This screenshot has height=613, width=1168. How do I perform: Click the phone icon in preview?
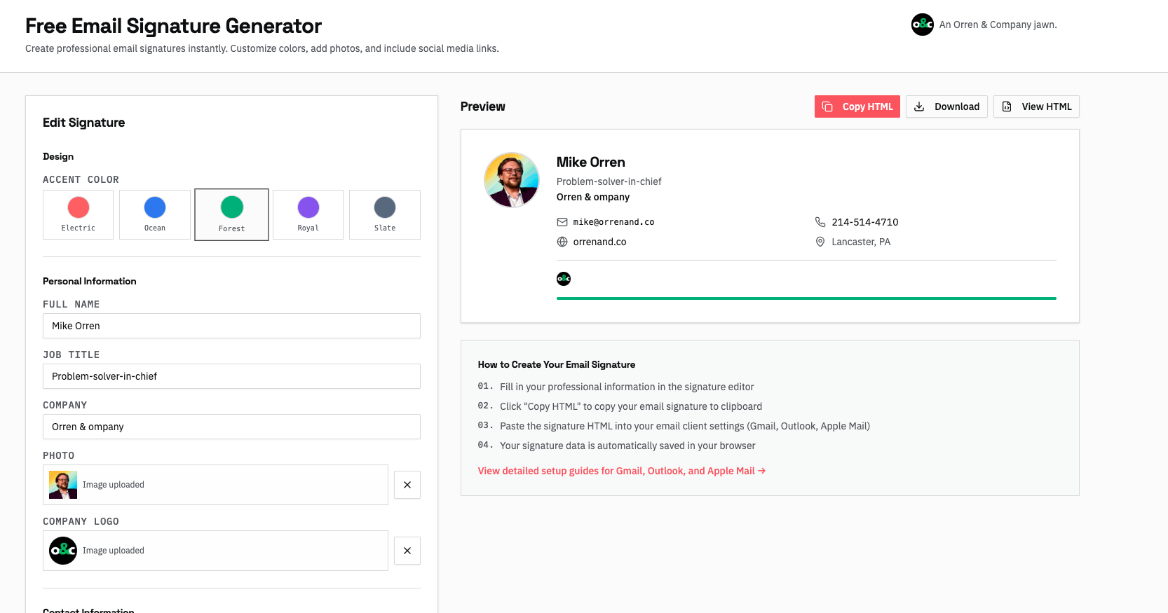820,222
